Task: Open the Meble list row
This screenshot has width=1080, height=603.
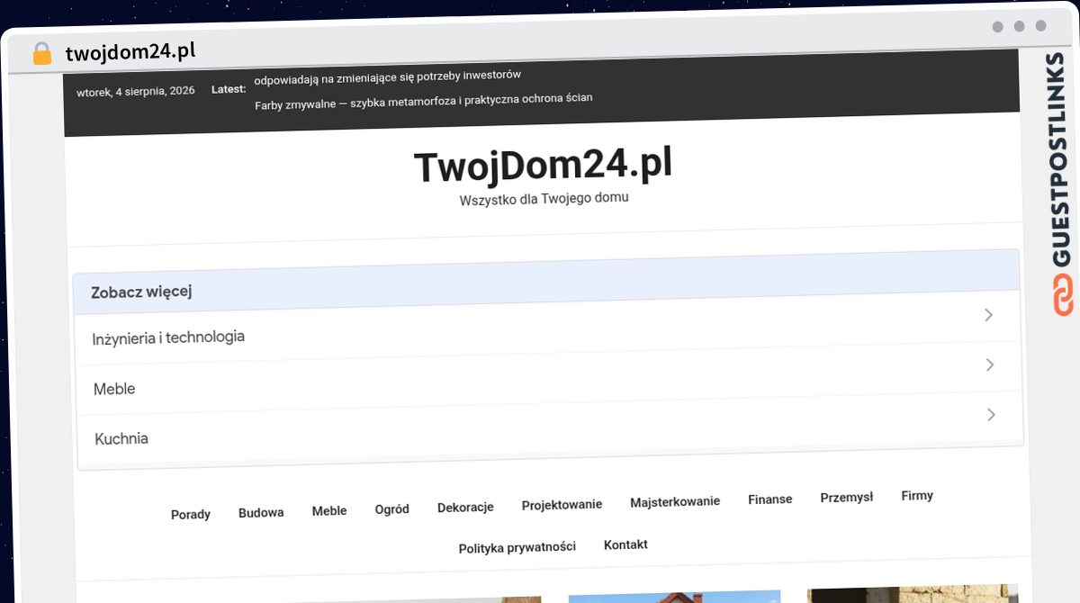Action: tap(549, 377)
